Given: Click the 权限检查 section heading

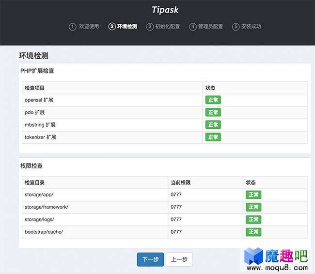Looking at the screenshot, I should click(x=31, y=166).
